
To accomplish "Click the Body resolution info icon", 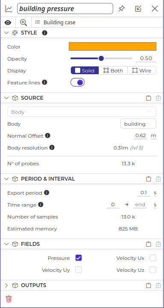I will pyautogui.click(x=52, y=147).
